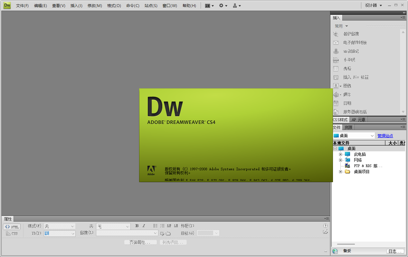Select the CSS样式 tab
Screen dimensions: 408x257
click(340, 120)
